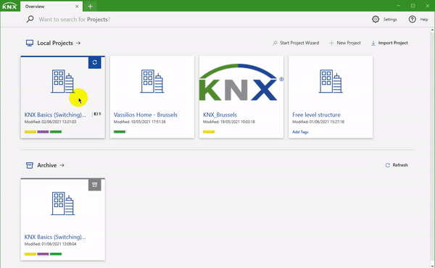Viewport: 435px width, 268px height.
Task: Create a New Project
Action: pos(349,43)
